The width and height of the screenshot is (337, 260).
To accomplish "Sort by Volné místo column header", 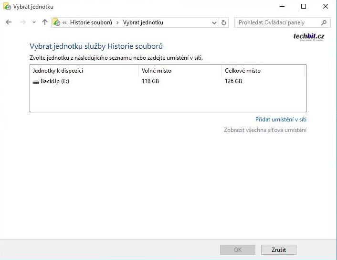I will click(156, 71).
